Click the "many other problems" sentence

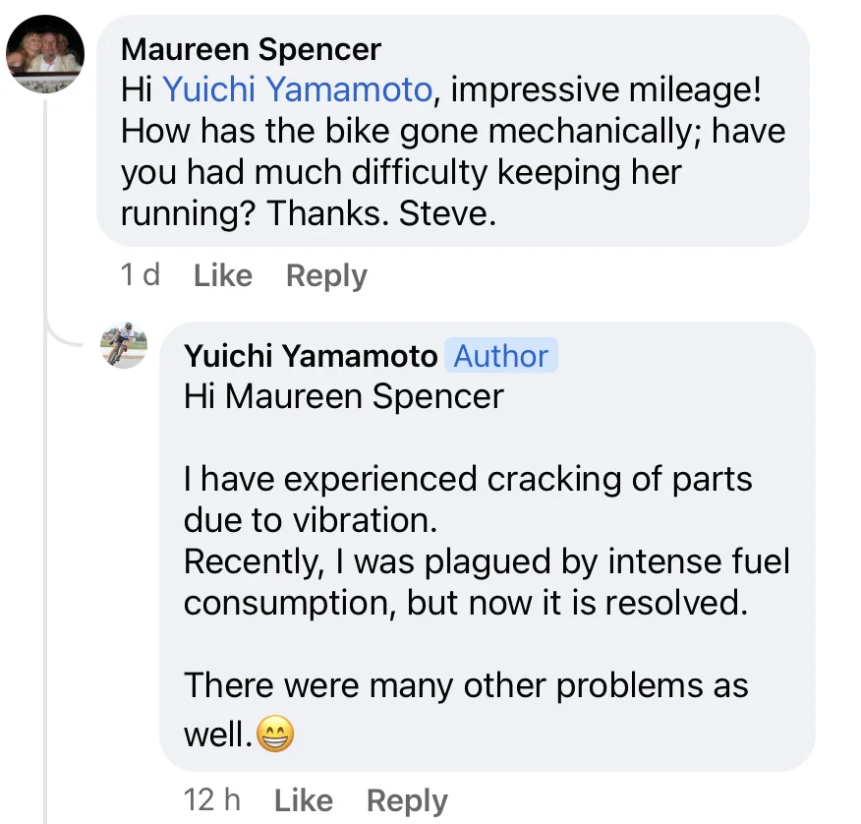(x=466, y=684)
